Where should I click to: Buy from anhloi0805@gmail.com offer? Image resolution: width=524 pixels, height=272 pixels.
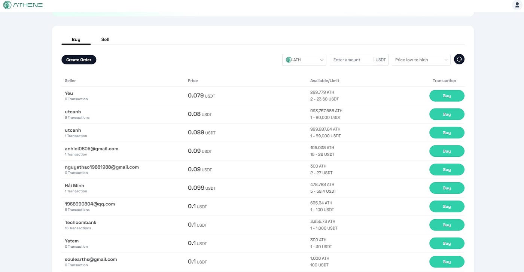coord(447,151)
